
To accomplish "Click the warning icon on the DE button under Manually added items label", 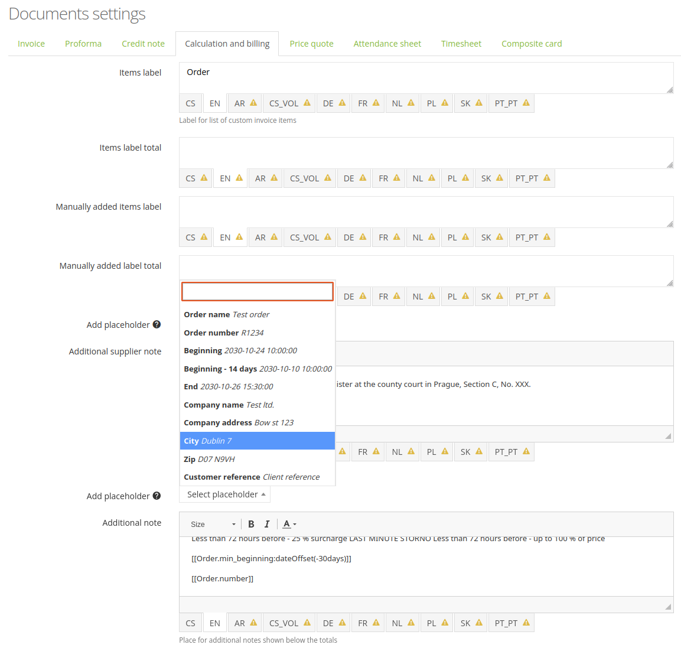I will pos(361,237).
